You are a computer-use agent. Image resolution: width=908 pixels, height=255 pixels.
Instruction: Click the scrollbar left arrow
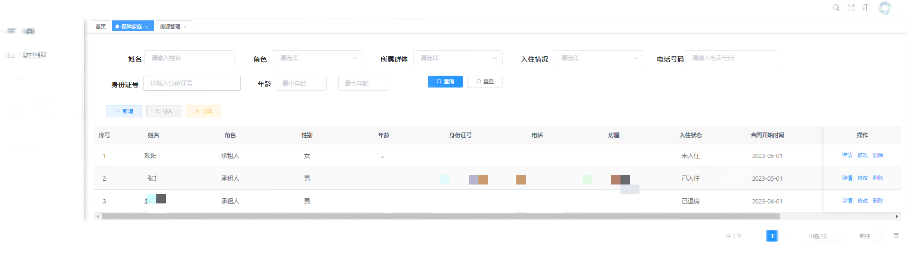[98, 216]
